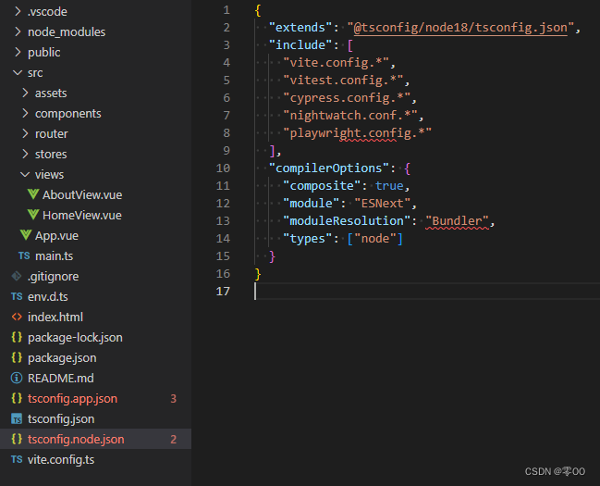Open package.json file

(62, 358)
